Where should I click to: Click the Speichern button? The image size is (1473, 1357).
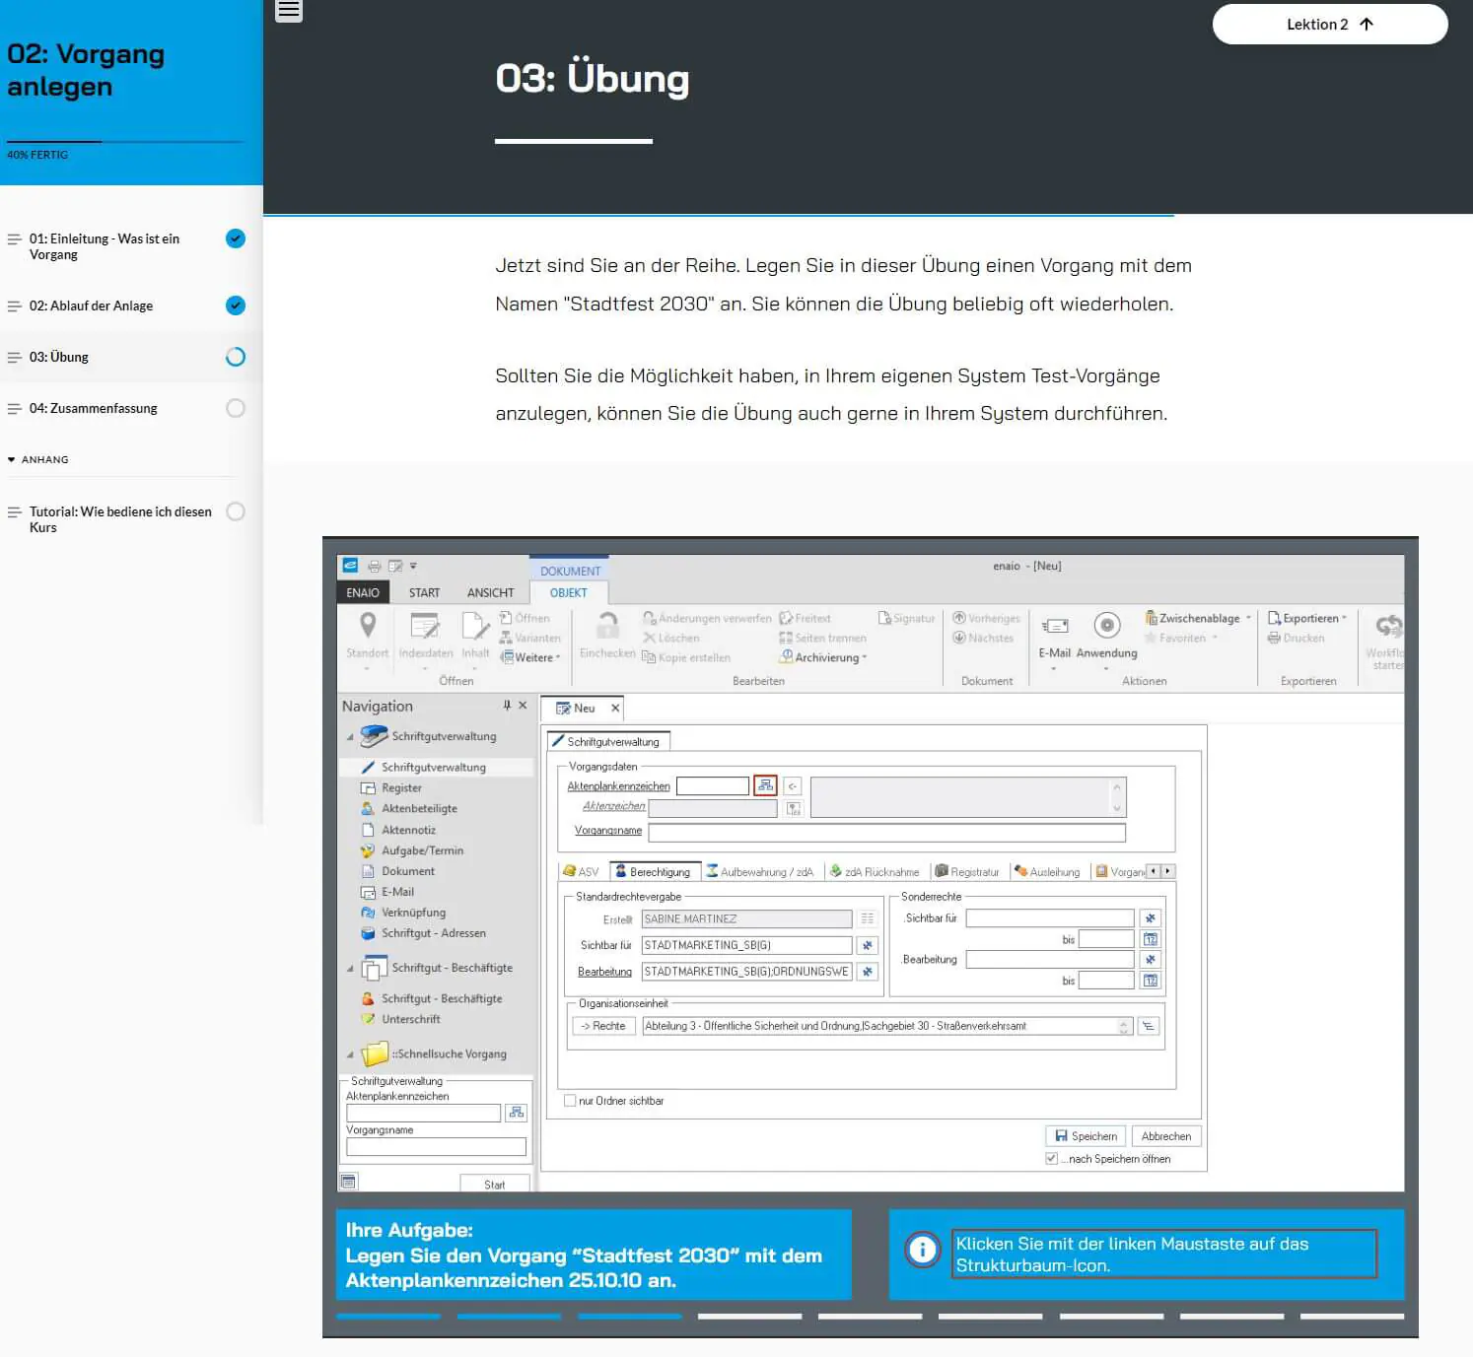pyautogui.click(x=1086, y=1136)
